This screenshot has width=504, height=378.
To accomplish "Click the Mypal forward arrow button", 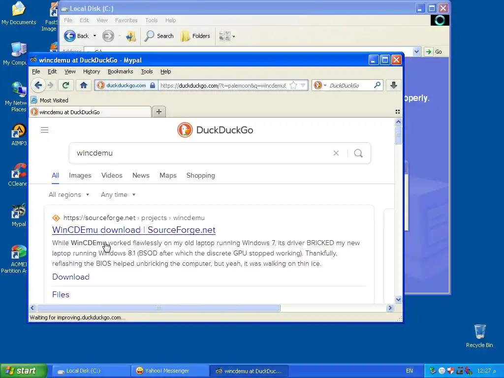I will click(51, 85).
